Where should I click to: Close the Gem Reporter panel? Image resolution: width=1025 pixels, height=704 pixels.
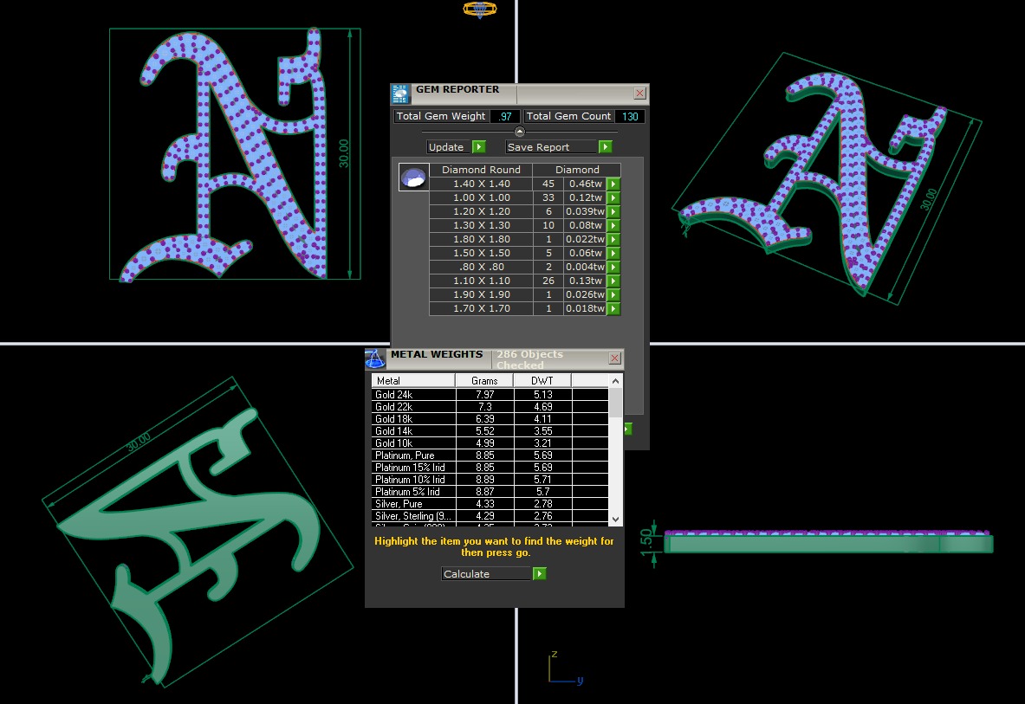click(639, 94)
